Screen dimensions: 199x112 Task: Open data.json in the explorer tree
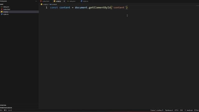pyautogui.click(x=19, y=7)
